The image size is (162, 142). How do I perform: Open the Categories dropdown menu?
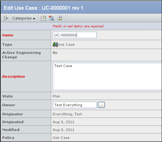pyautogui.click(x=24, y=18)
